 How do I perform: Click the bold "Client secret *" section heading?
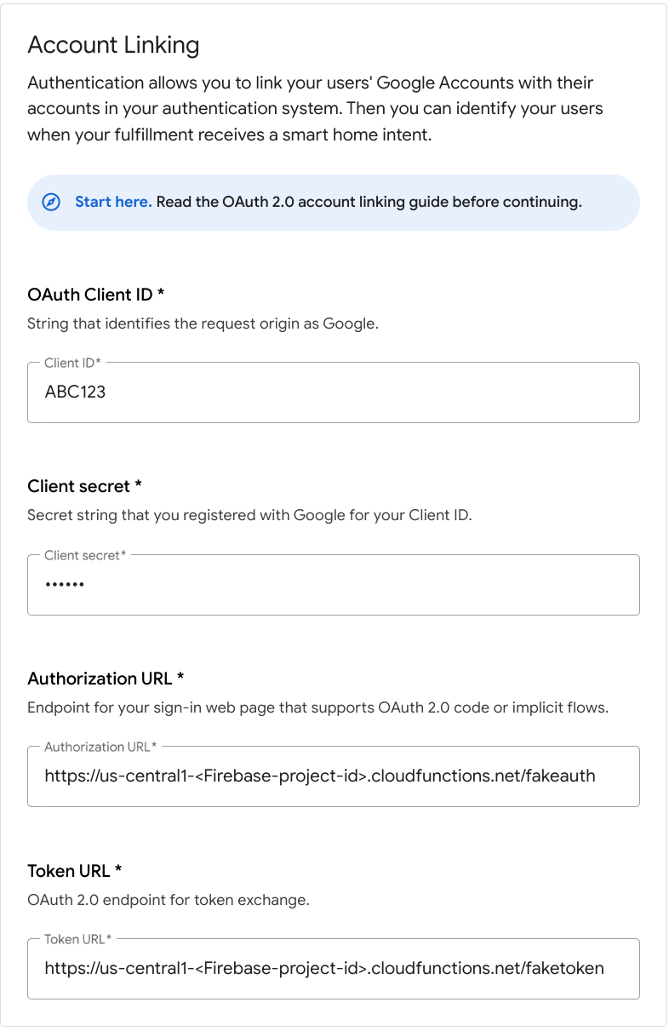[84, 486]
